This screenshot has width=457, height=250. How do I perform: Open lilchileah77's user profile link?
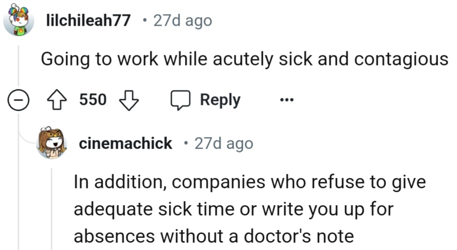click(88, 21)
